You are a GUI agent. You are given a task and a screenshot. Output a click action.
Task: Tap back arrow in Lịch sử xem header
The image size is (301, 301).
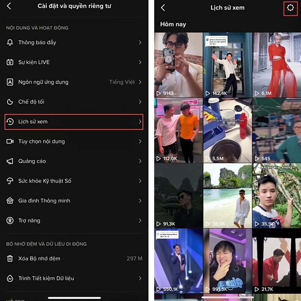point(163,8)
